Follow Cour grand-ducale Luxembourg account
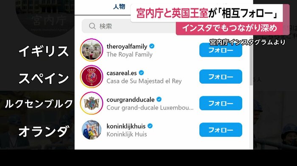 (221, 103)
